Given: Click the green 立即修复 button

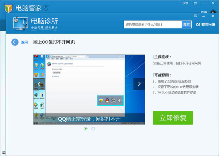Looking at the screenshot, I should [173, 118].
